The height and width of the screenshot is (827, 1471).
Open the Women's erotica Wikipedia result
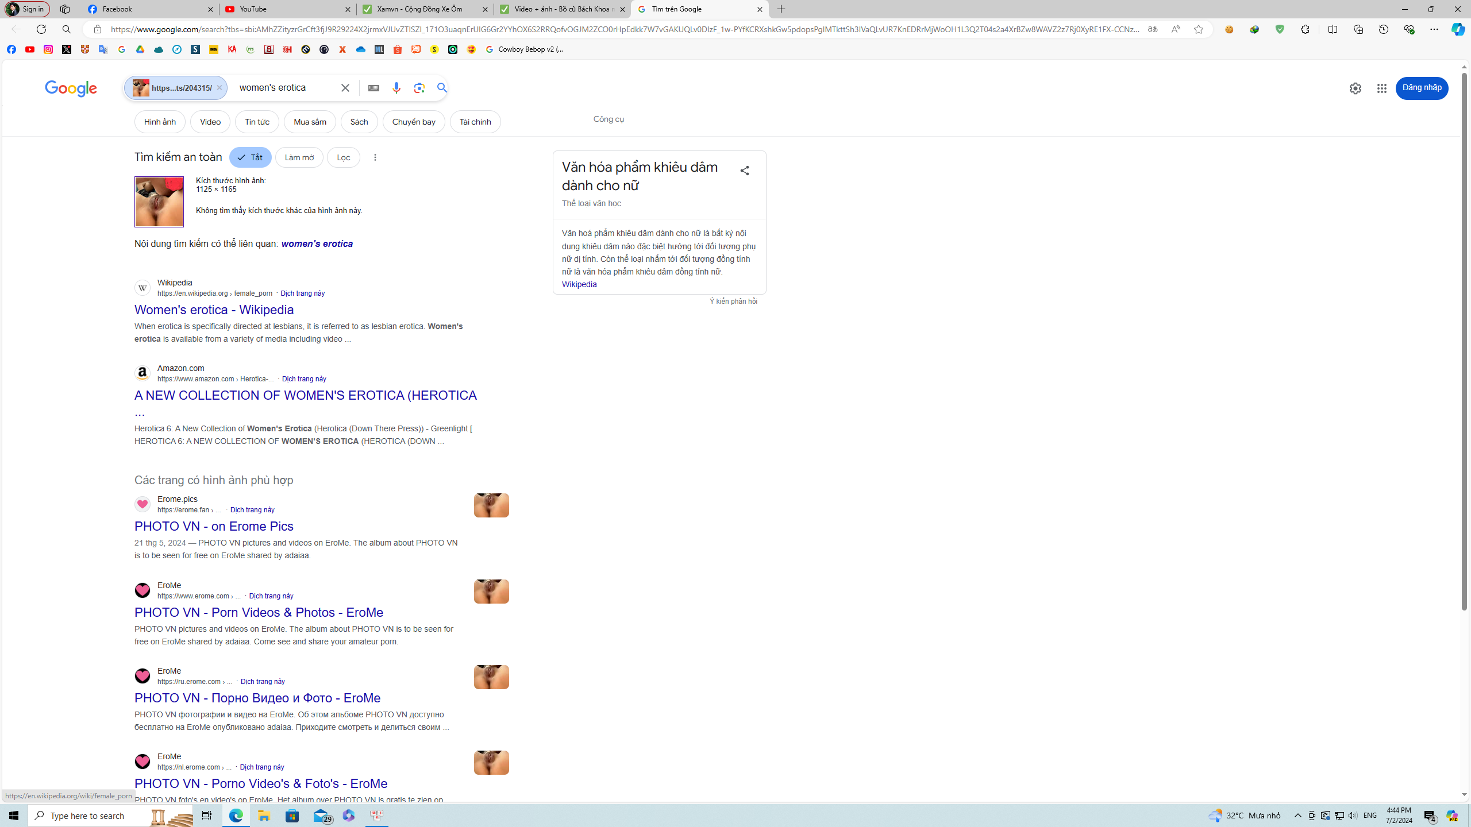(x=213, y=310)
